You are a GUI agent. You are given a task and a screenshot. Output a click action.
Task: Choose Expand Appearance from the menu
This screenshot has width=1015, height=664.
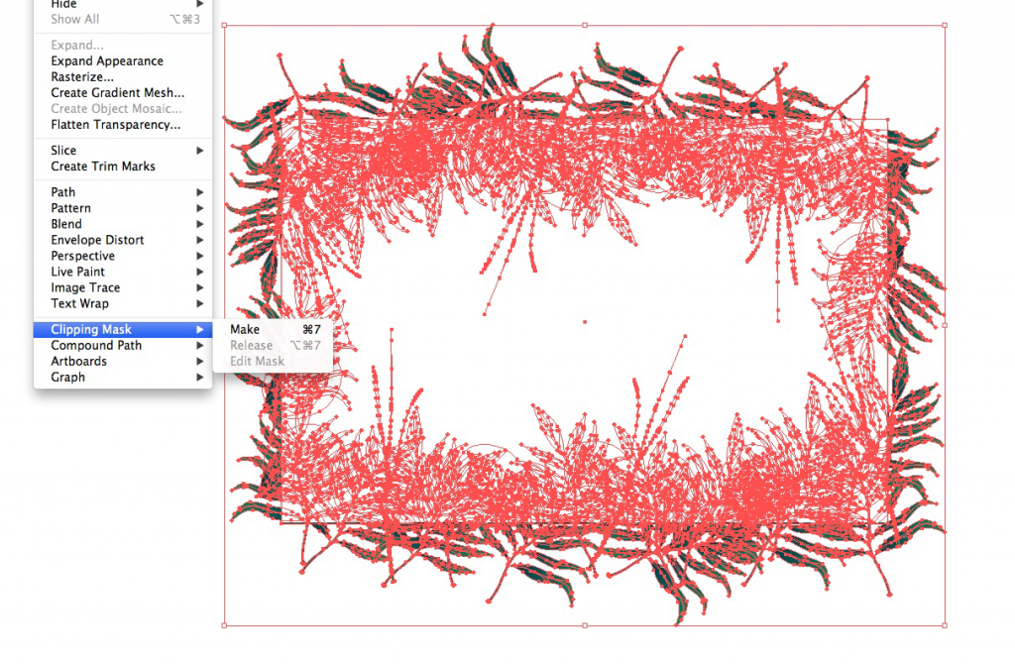[x=122, y=60]
